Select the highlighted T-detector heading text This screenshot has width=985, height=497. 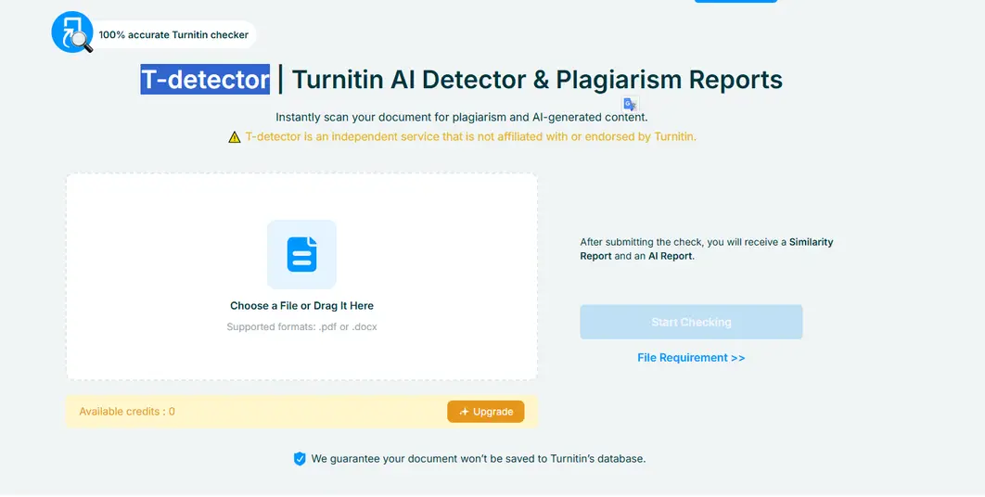pyautogui.click(x=205, y=80)
